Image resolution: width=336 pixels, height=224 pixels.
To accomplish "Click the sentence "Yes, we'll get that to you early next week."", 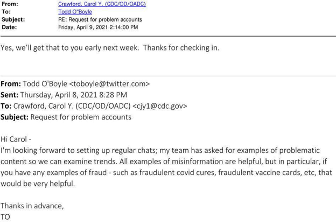I will [x=70, y=47].
